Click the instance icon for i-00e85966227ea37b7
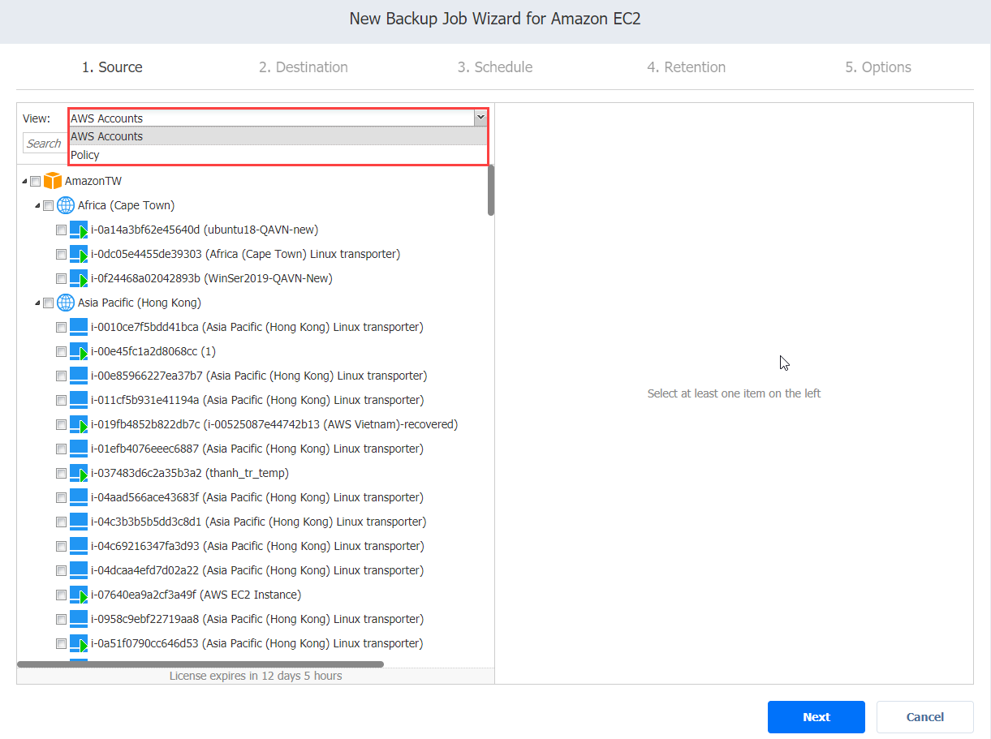The height and width of the screenshot is (739, 991). tap(79, 376)
